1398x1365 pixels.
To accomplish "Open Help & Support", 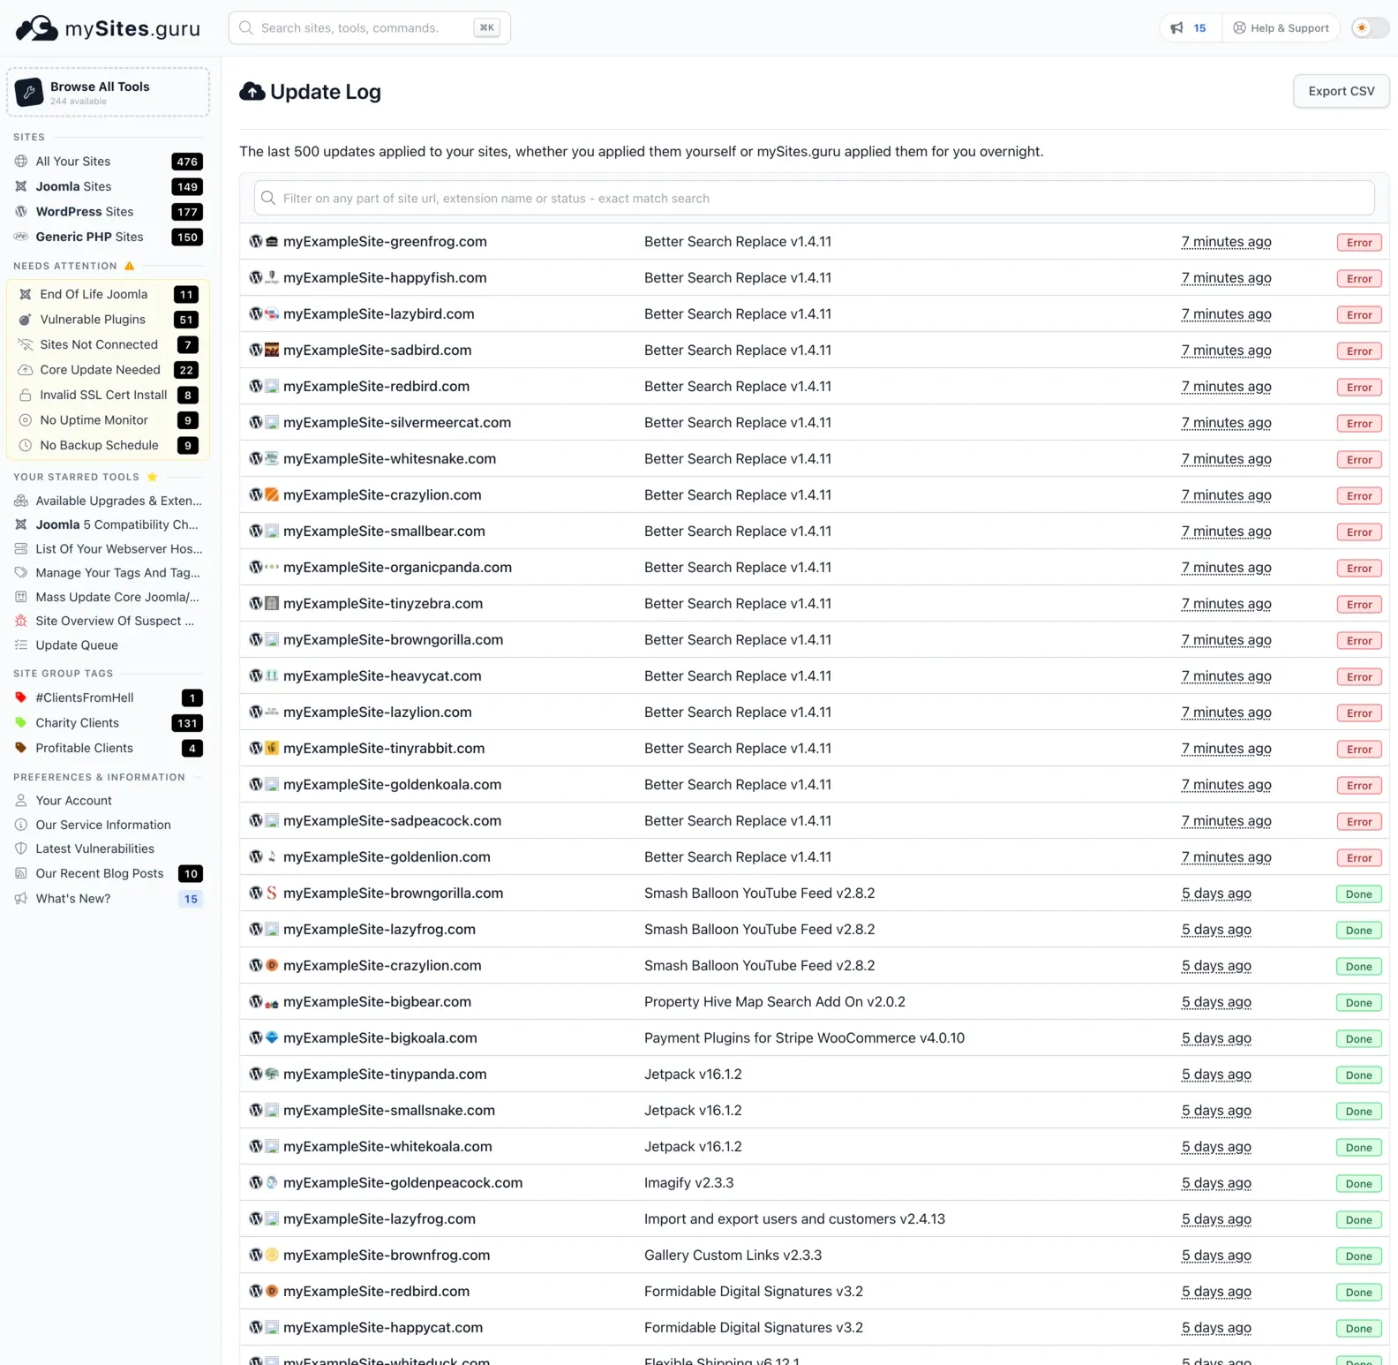I will [1281, 28].
